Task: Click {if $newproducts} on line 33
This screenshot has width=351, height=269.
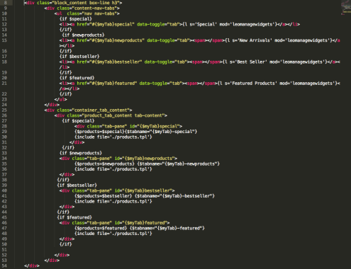Action: pyautogui.click(x=81, y=153)
